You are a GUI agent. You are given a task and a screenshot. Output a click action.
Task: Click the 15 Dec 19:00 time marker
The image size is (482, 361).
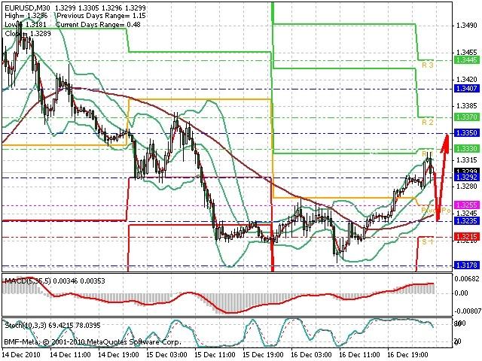click(x=263, y=354)
